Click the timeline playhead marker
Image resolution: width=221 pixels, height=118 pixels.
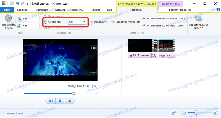click(158, 49)
